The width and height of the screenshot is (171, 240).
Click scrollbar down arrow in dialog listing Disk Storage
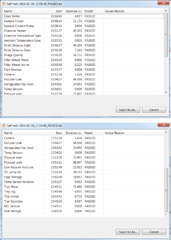[x=166, y=215]
